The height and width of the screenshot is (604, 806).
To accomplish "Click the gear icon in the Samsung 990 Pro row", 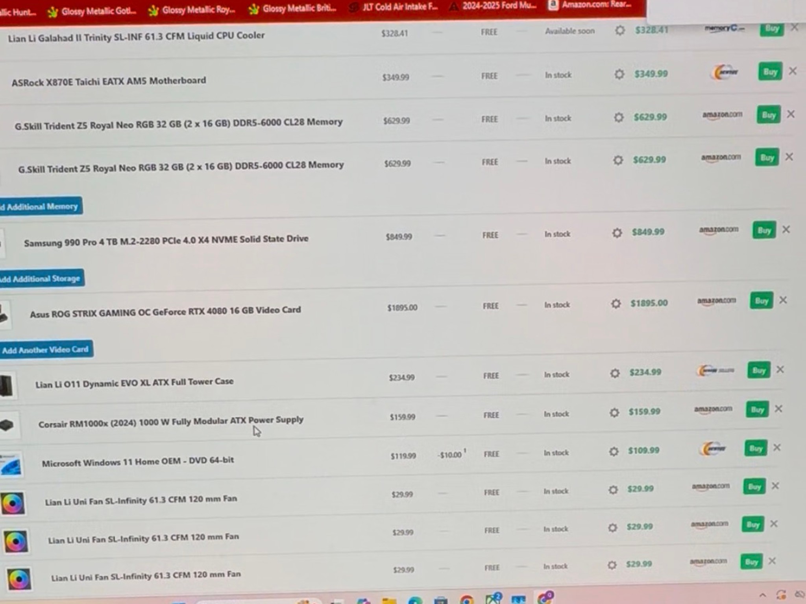I will (617, 233).
